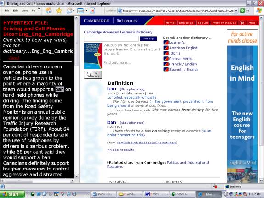
Task: Open the File menu
Action: 7,11
